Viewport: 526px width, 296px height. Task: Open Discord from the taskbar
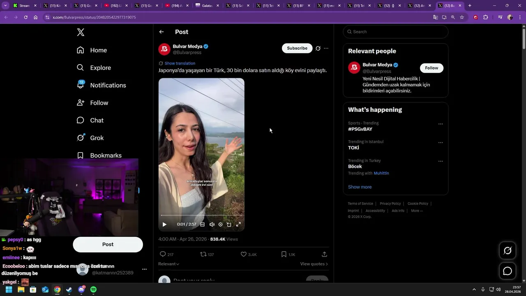click(x=81, y=290)
